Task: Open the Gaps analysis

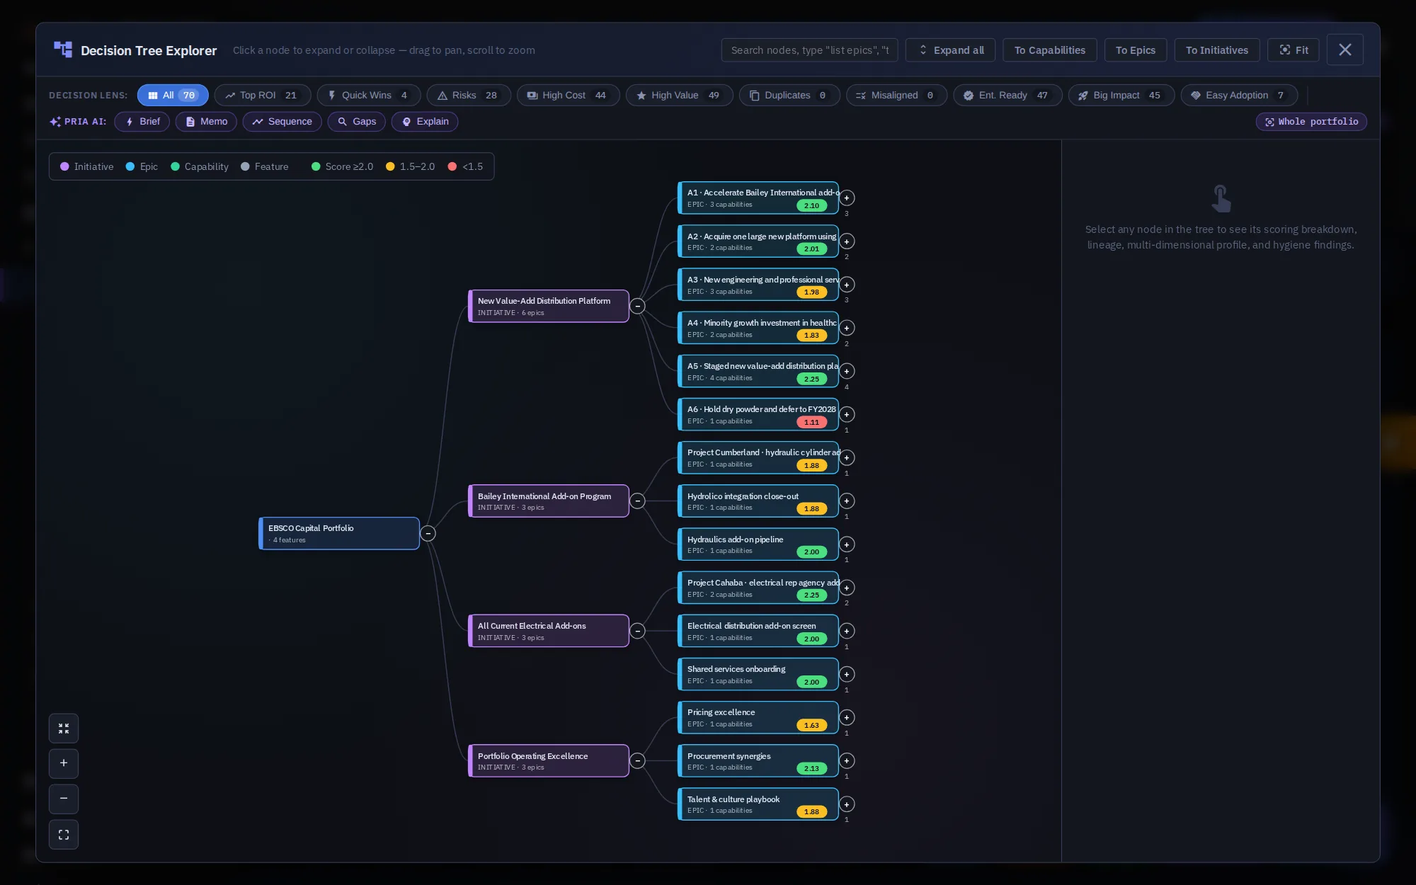Action: pyautogui.click(x=356, y=122)
